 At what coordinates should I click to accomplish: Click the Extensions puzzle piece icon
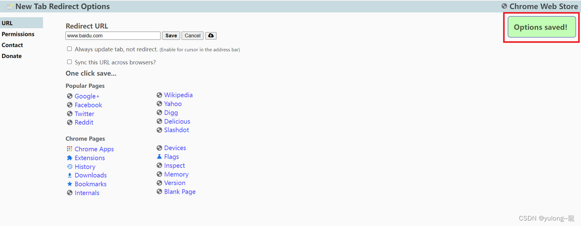pyautogui.click(x=70, y=158)
